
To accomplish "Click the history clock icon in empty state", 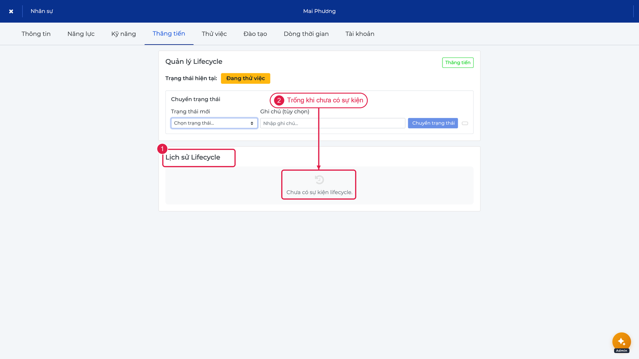I will [319, 180].
